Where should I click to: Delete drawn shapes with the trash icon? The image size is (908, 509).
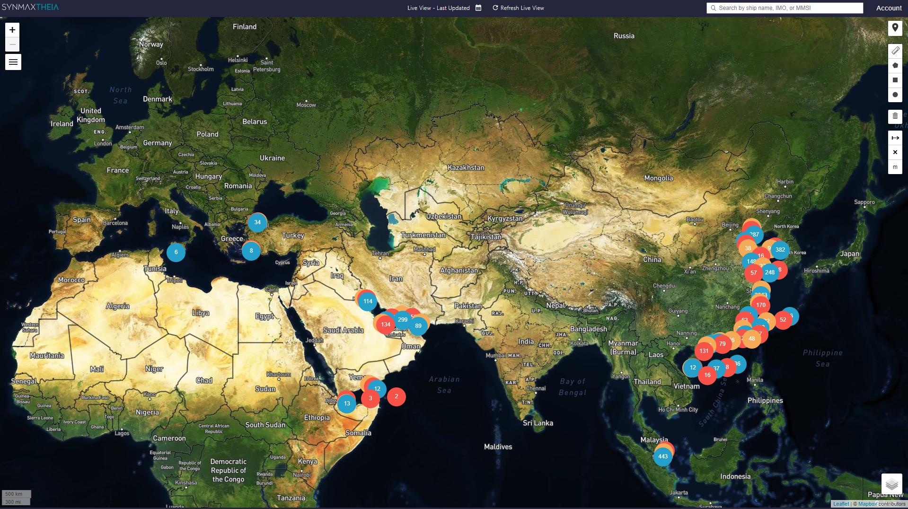tap(895, 116)
